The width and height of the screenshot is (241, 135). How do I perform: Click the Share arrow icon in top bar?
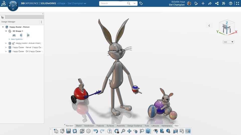pyautogui.click(x=210, y=3)
